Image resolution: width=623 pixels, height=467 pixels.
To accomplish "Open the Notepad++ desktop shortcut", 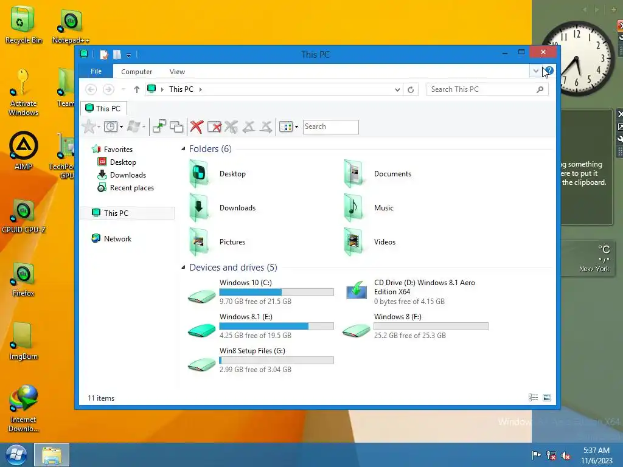I will [71, 26].
